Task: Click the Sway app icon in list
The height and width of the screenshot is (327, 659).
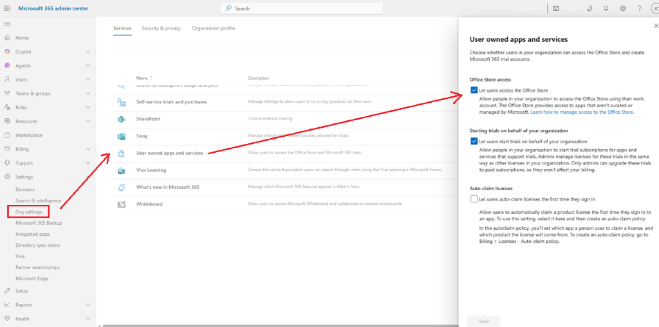Action: (x=121, y=136)
